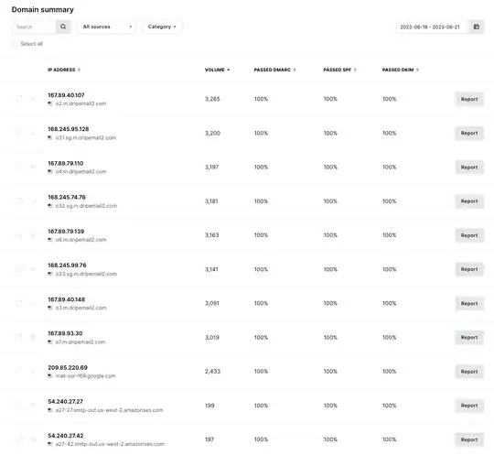This screenshot has width=494, height=455.
Task: Sort by Passed DKIM column arrow
Action: [417, 70]
